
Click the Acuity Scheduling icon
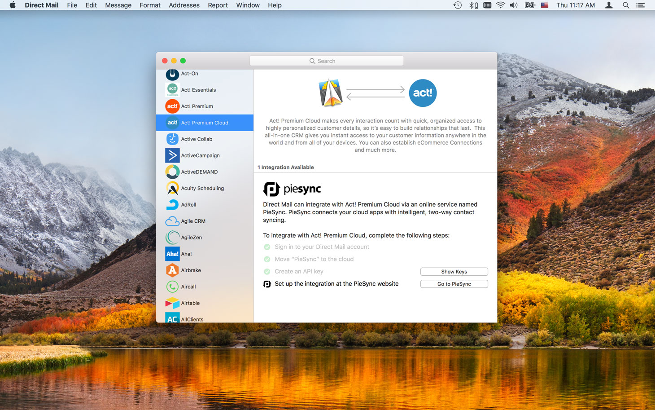click(172, 188)
